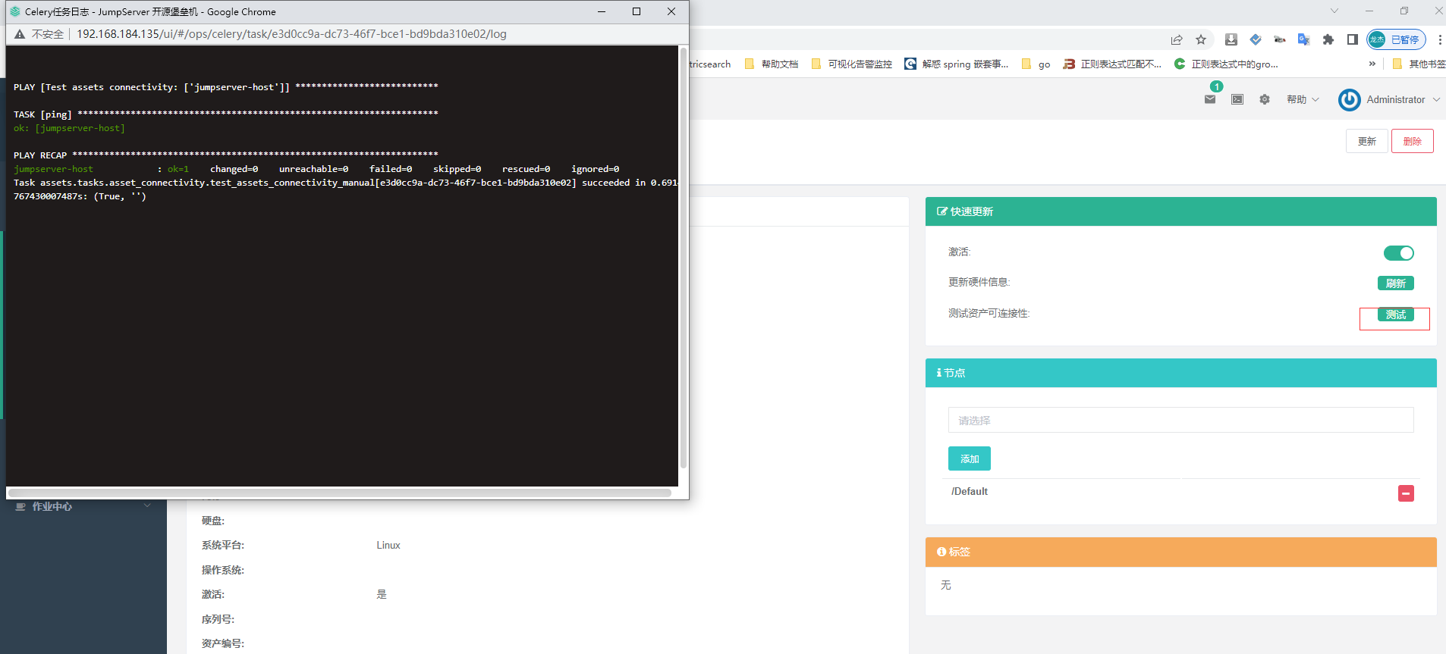Click the Chrome tab search chevron

click(1334, 11)
